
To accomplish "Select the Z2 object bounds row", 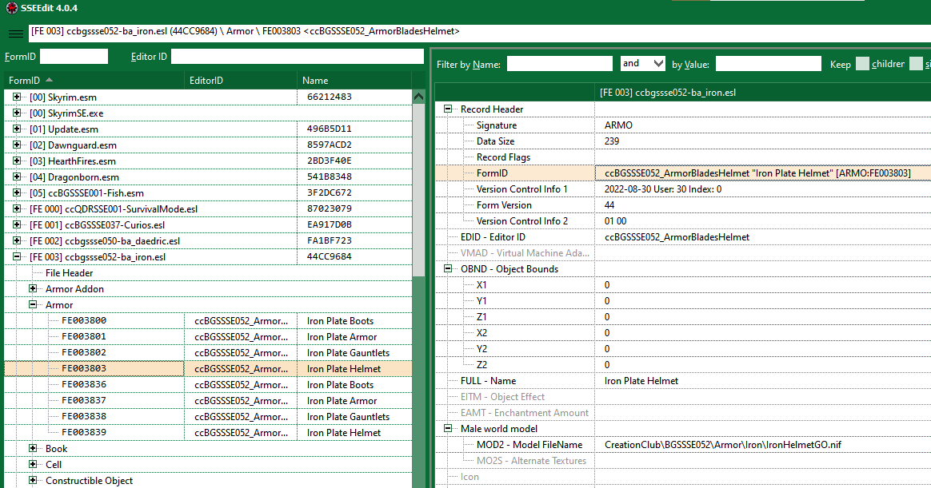I will 683,365.
